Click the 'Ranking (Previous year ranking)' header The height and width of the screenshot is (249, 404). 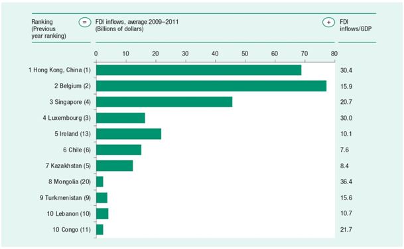(x=48, y=29)
